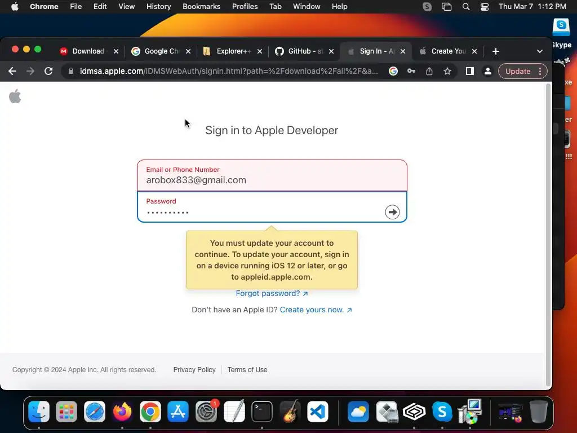This screenshot has width=577, height=433.
Task: View site info via the lock icon
Action: pyautogui.click(x=71, y=71)
